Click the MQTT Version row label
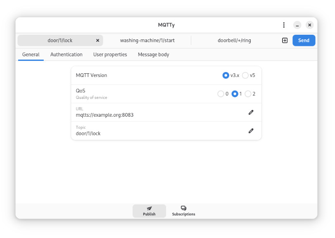 tap(91, 75)
